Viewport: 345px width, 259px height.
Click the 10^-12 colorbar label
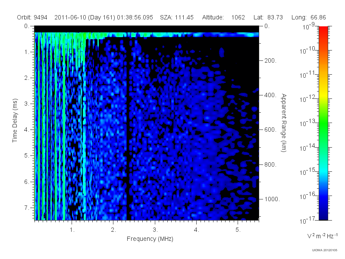pos(307,99)
